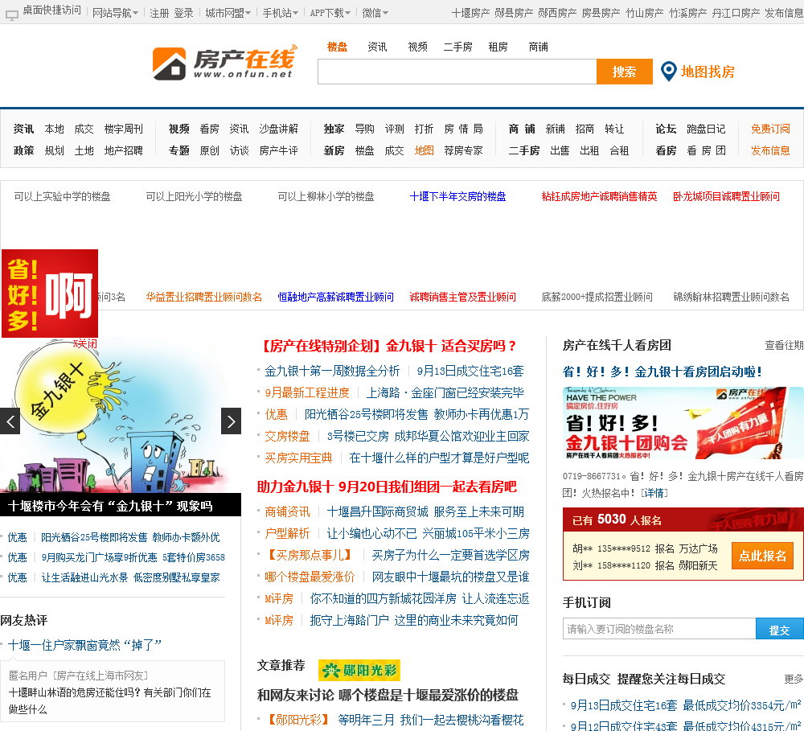804x731 pixels.
Task: Open 和网友来讨论 recommended article headline
Action: 388,696
